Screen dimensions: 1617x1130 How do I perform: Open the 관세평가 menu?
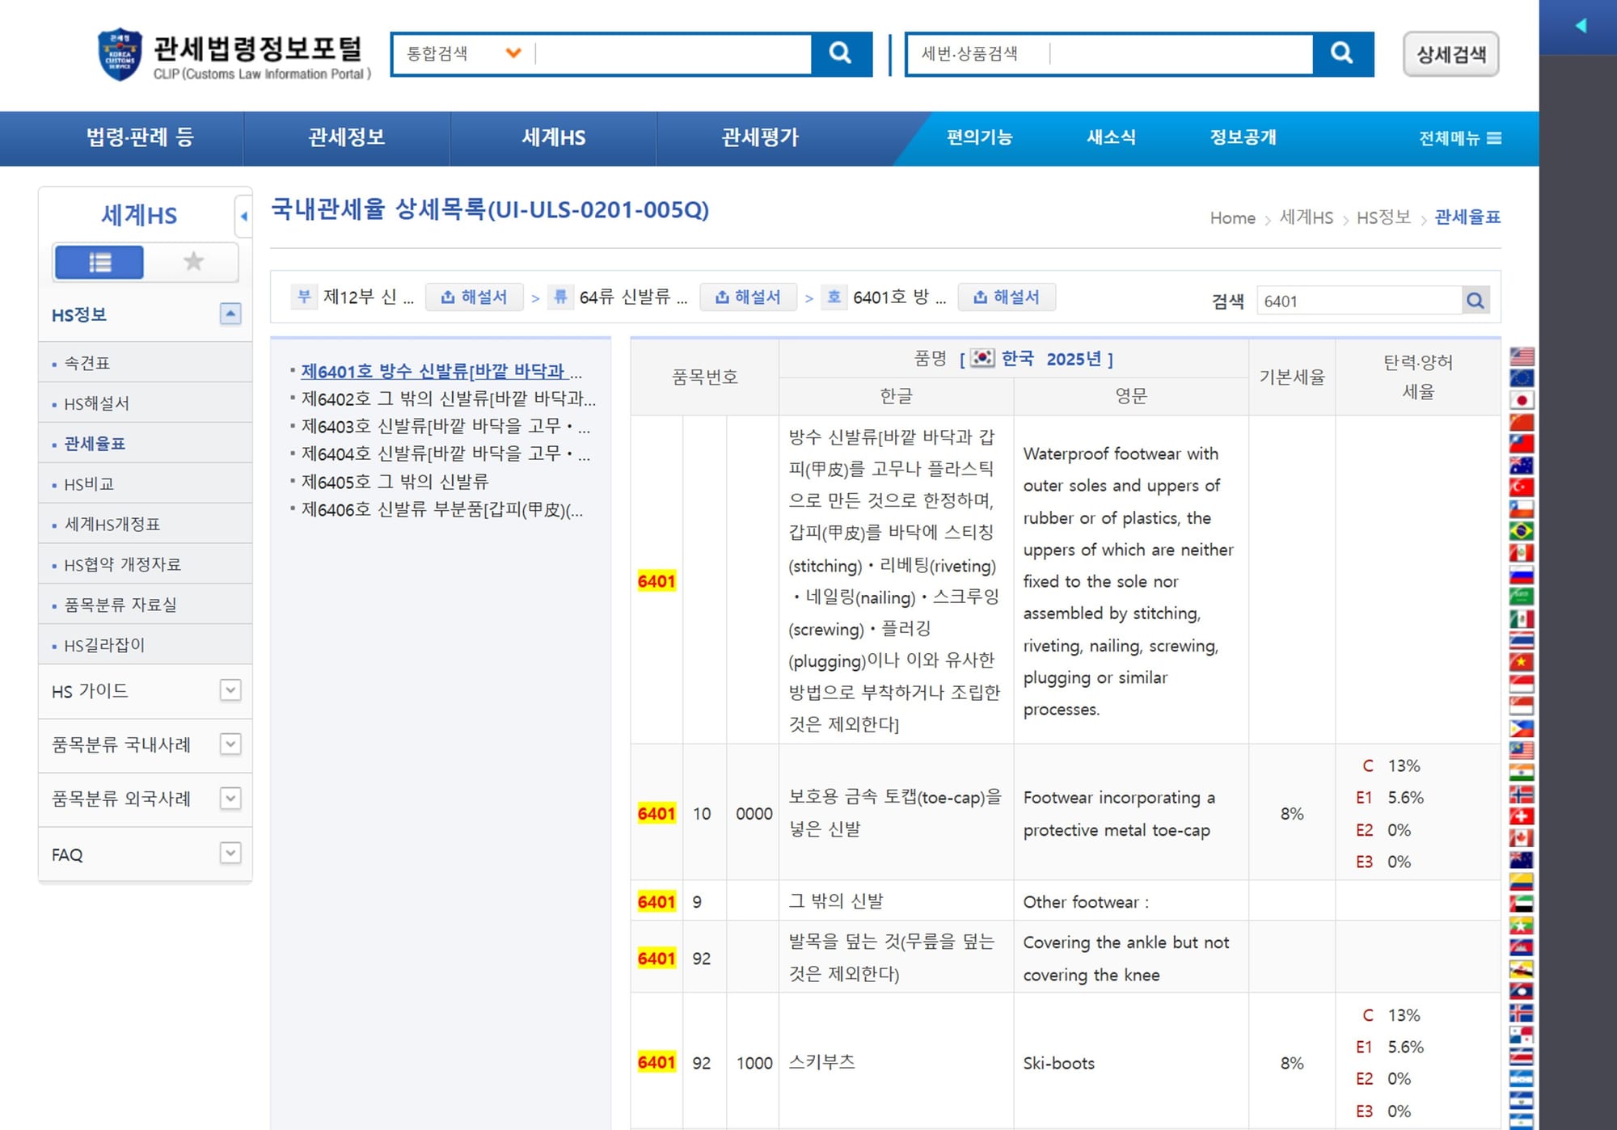[760, 138]
